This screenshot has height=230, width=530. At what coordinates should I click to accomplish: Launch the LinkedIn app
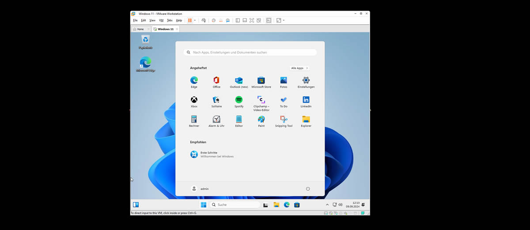coord(306,102)
